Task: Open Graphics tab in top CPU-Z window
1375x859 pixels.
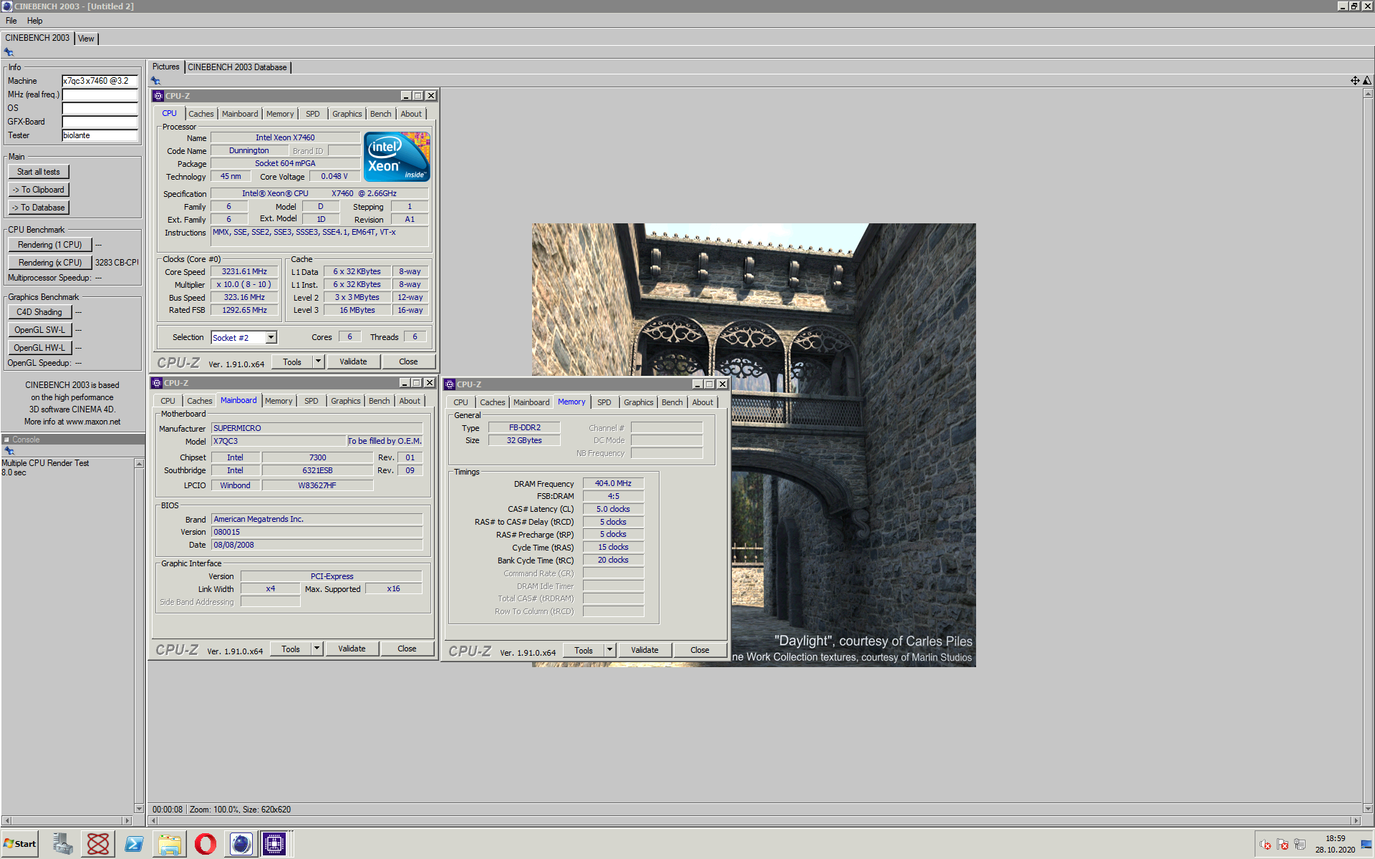Action: click(x=347, y=114)
